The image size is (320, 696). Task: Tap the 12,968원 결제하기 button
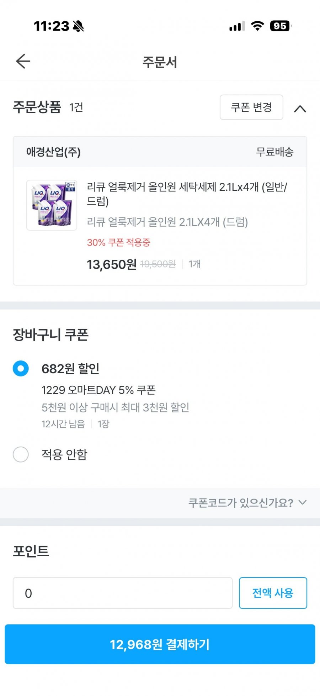[160, 644]
